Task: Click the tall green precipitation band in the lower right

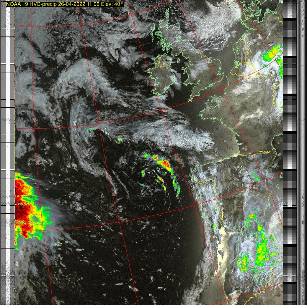Action: 261,250
